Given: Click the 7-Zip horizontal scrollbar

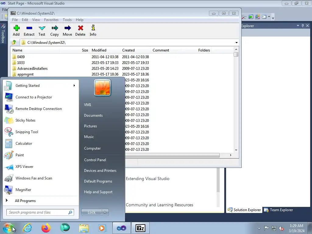Looking at the screenshot, I should (x=172, y=155).
